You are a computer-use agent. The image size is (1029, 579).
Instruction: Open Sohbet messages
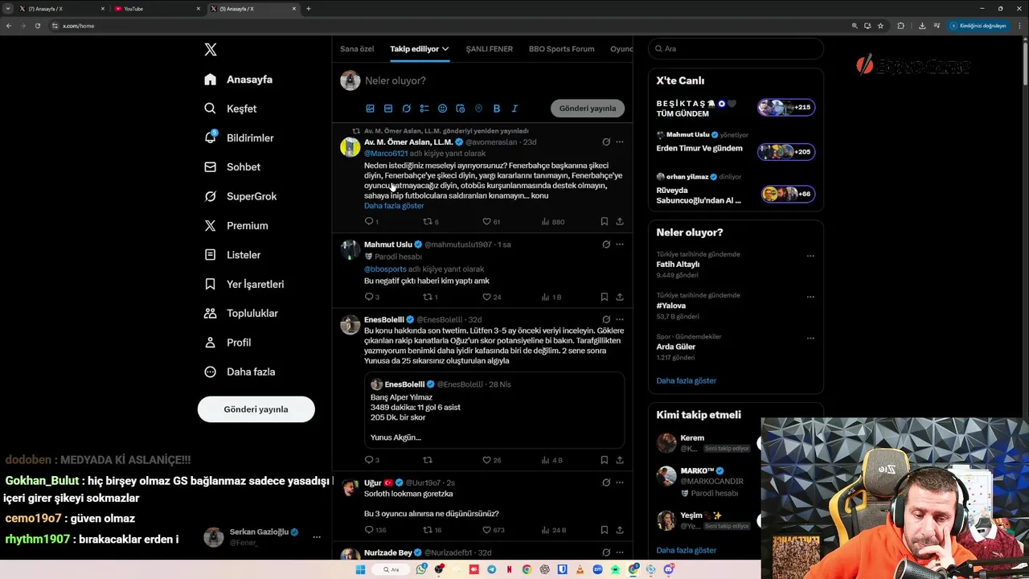[232, 167]
